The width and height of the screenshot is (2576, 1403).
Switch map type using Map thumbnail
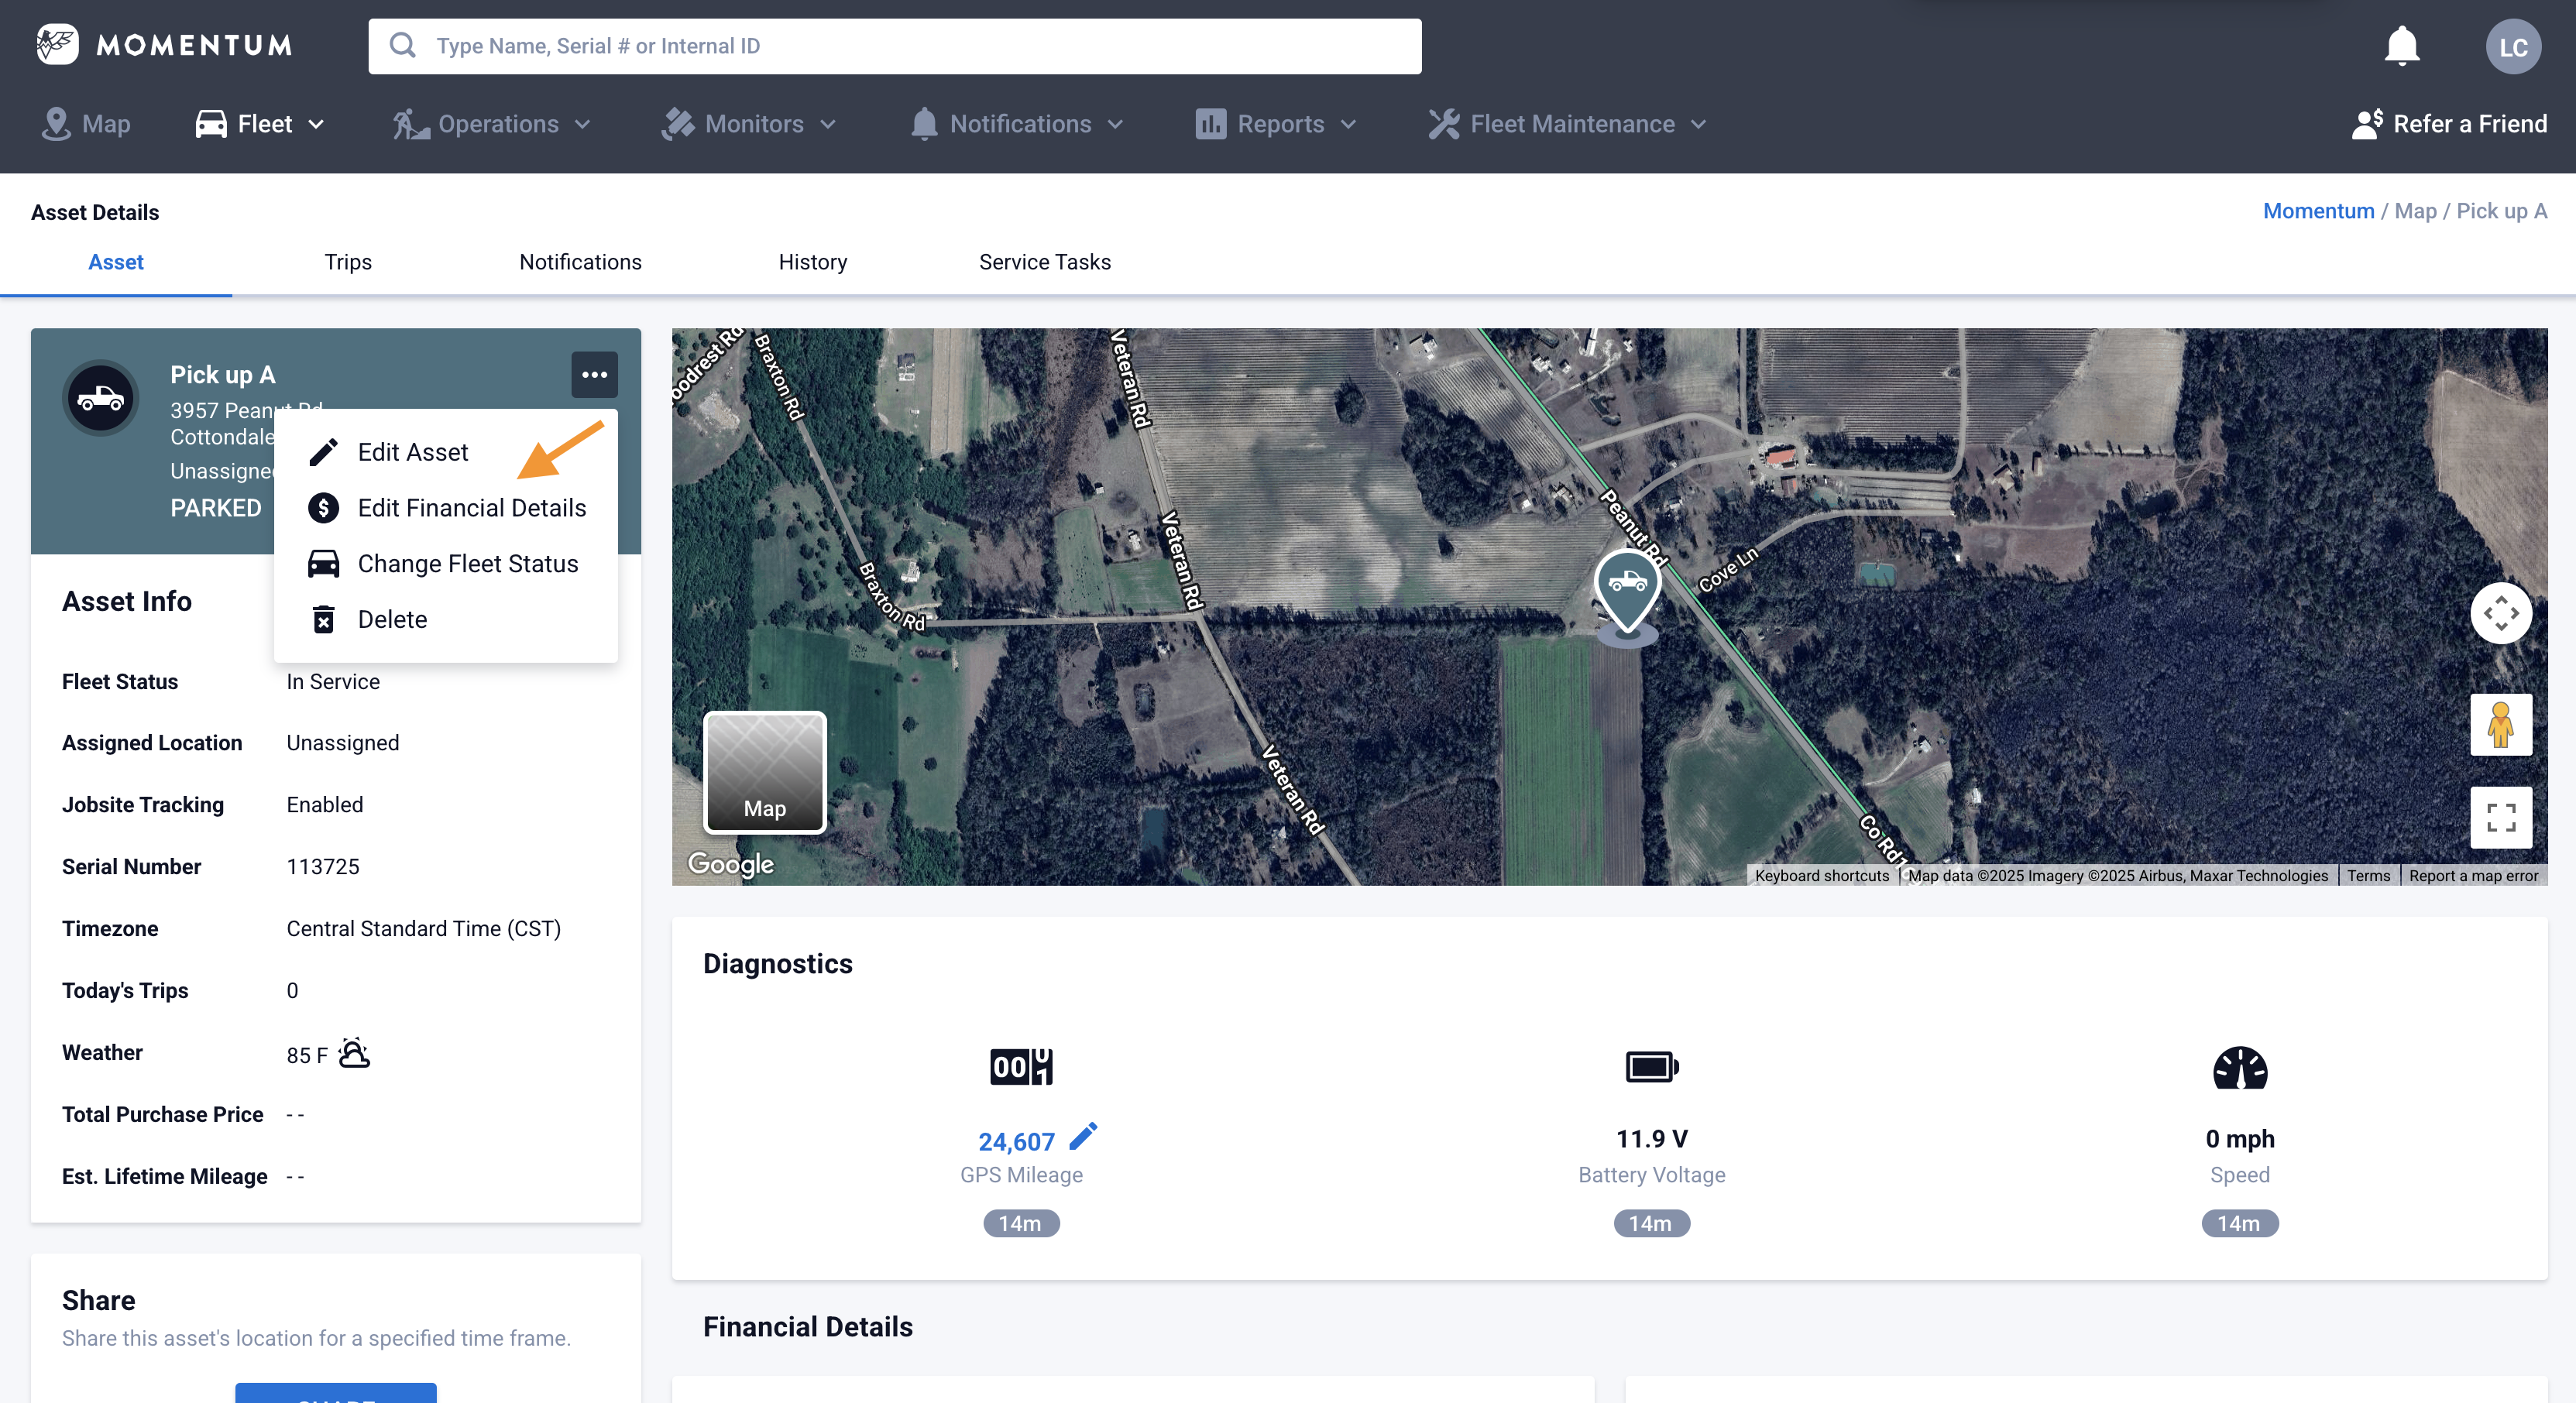(765, 773)
